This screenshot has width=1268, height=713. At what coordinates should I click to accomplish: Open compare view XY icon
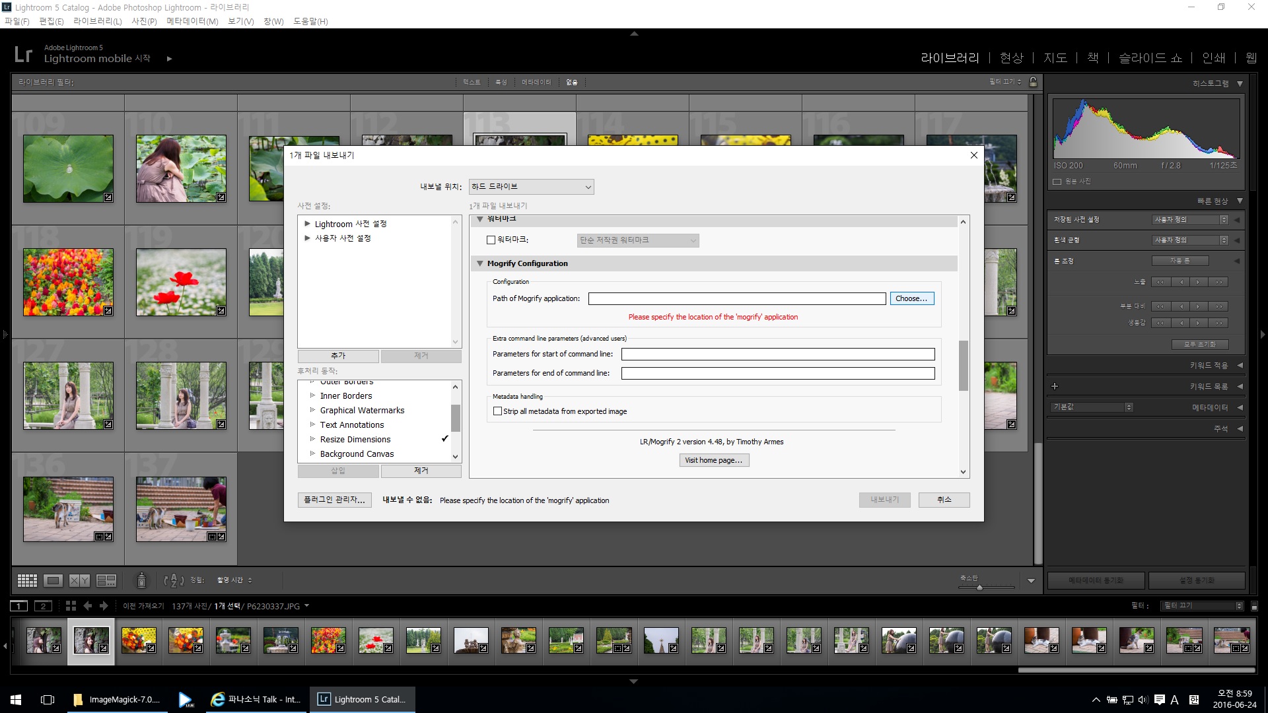click(79, 580)
